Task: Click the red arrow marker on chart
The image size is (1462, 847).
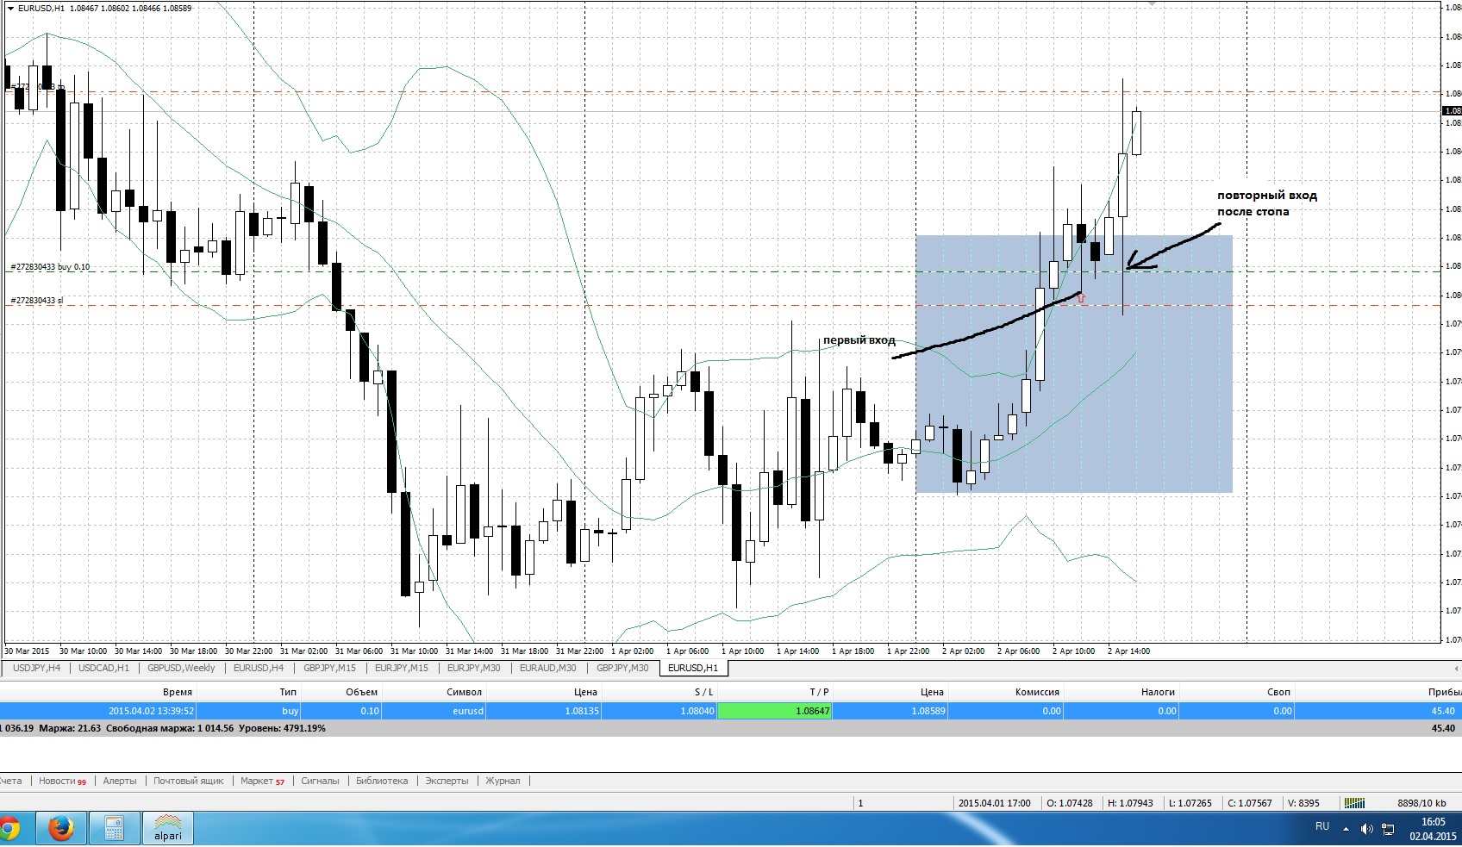Action: pyautogui.click(x=1081, y=298)
